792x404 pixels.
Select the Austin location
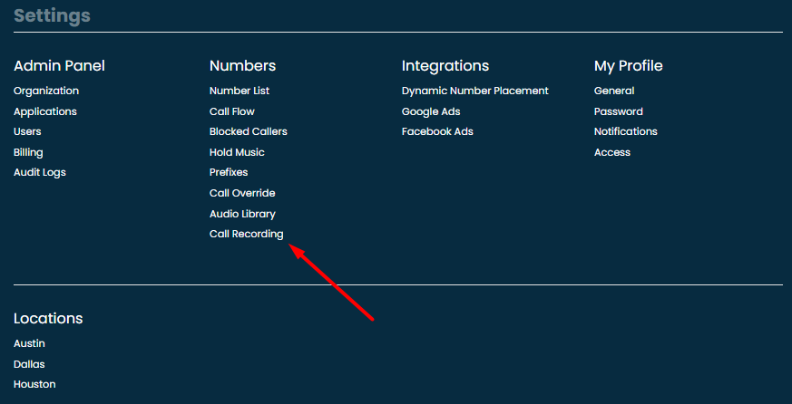click(x=29, y=343)
